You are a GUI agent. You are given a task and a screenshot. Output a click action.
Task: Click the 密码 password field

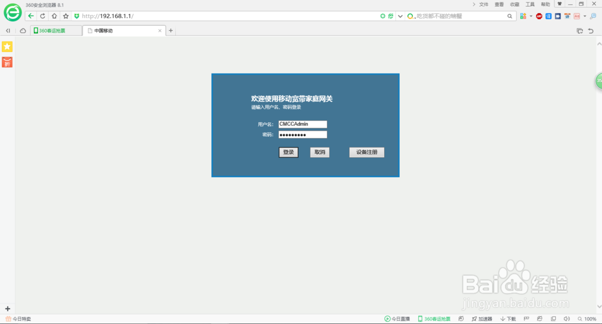[x=303, y=134]
